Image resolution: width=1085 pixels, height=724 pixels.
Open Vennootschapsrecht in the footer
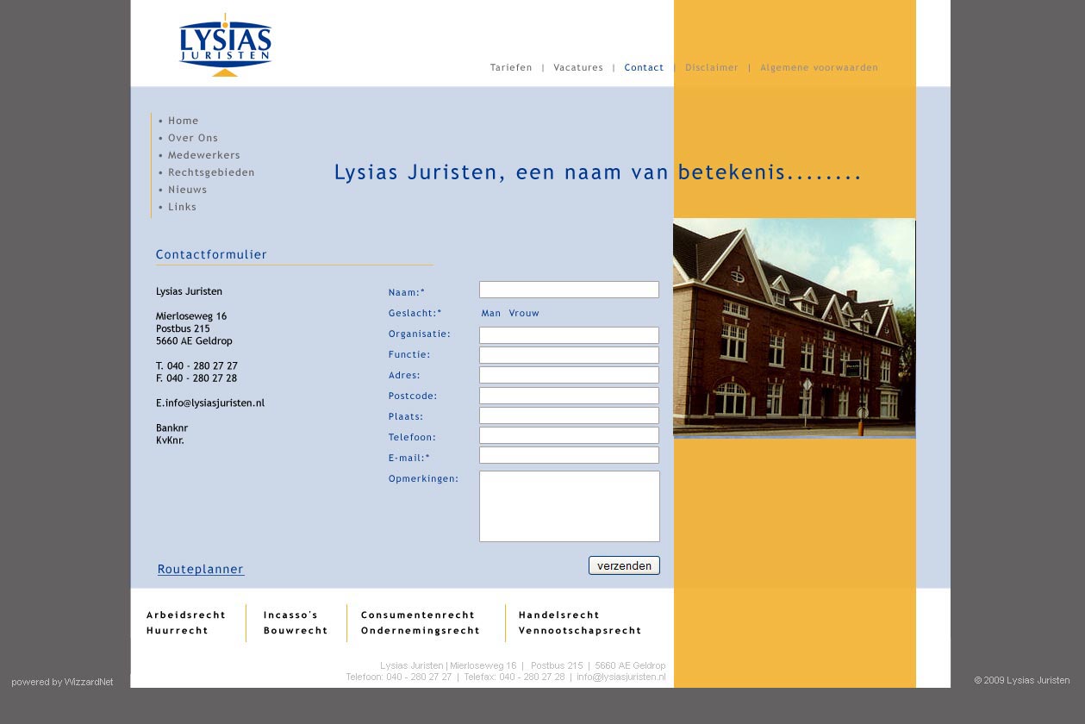point(580,630)
